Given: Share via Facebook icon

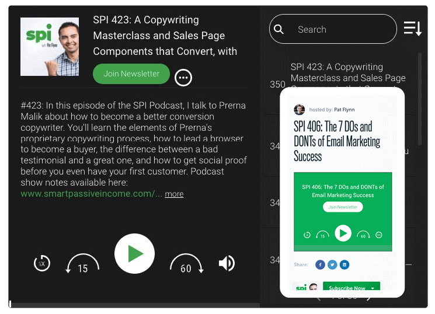Looking at the screenshot, I should (320, 264).
